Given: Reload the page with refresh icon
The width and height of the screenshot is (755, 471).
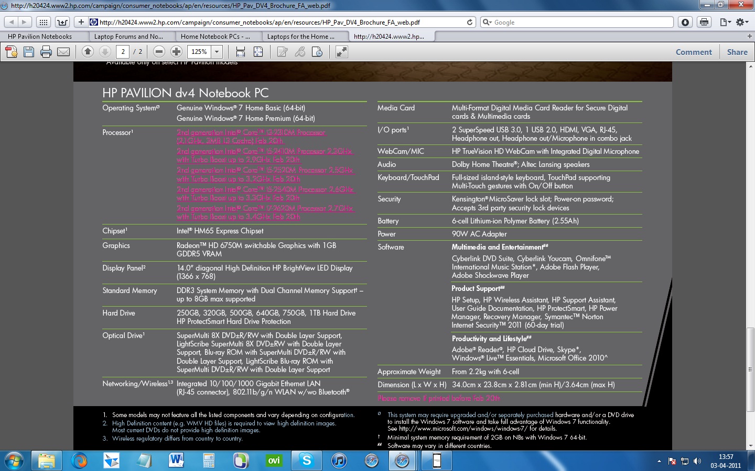Looking at the screenshot, I should click(x=470, y=22).
